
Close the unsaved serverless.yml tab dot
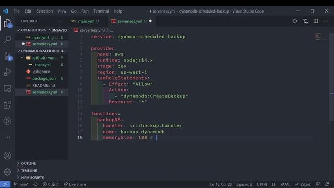[x=150, y=21]
